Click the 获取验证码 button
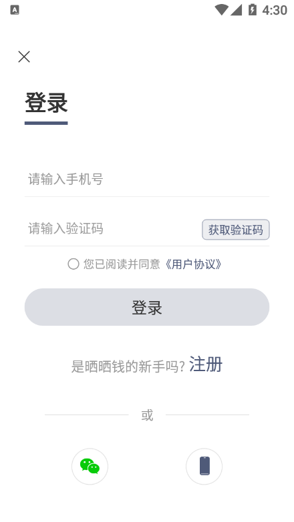This screenshot has width=294, height=522. [x=236, y=230]
